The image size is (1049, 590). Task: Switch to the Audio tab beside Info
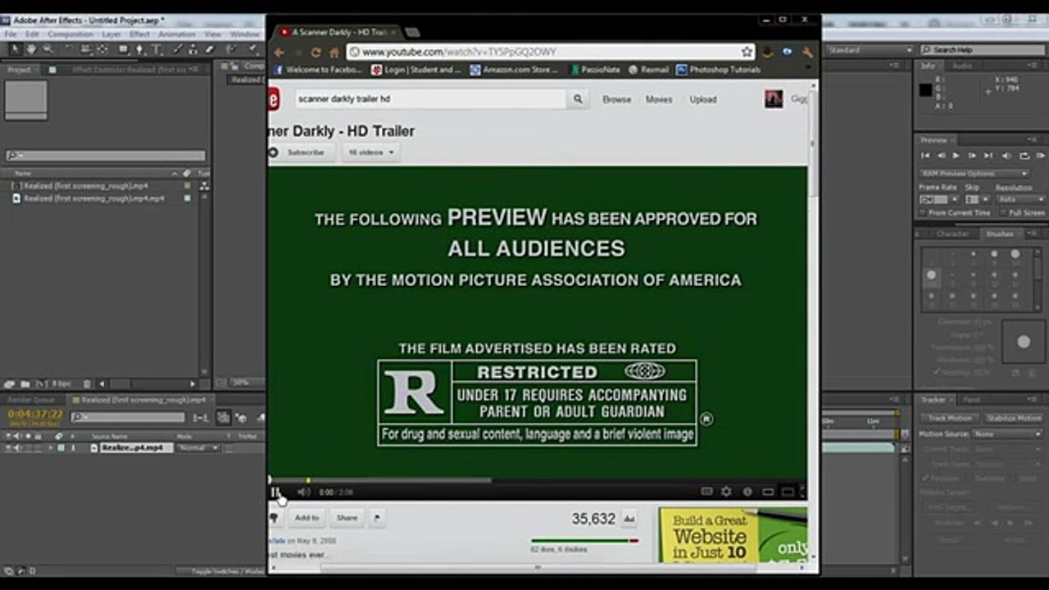click(962, 66)
